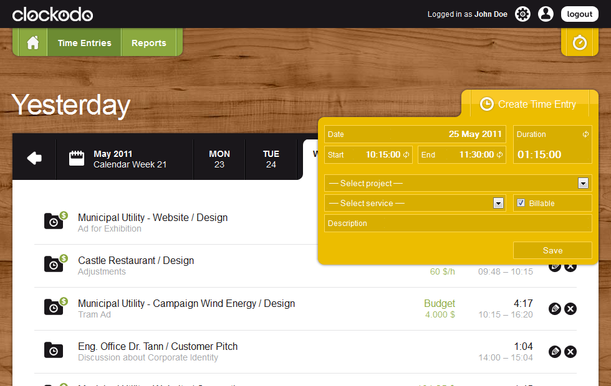
Task: Go to the home icon tab
Action: point(32,42)
